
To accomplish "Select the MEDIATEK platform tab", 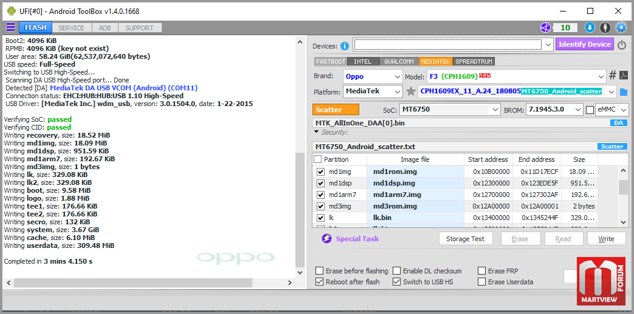I will tap(435, 62).
